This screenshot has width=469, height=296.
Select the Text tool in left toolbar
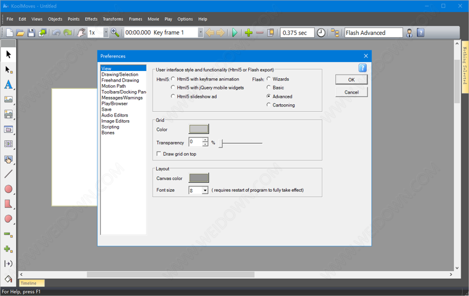tap(8, 85)
